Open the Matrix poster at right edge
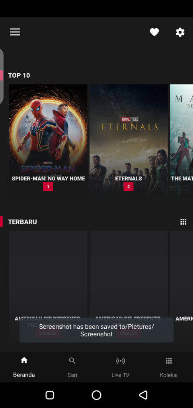193x408 pixels. [x=181, y=141]
